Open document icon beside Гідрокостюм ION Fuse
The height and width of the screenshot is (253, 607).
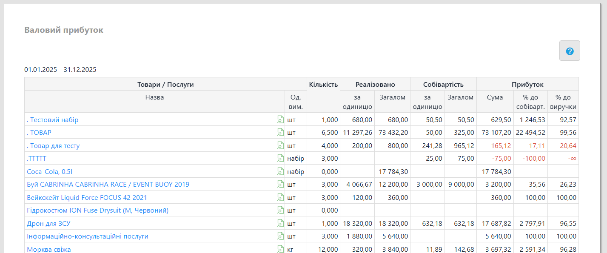click(280, 210)
